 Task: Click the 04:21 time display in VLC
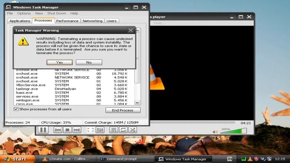pos(246,123)
